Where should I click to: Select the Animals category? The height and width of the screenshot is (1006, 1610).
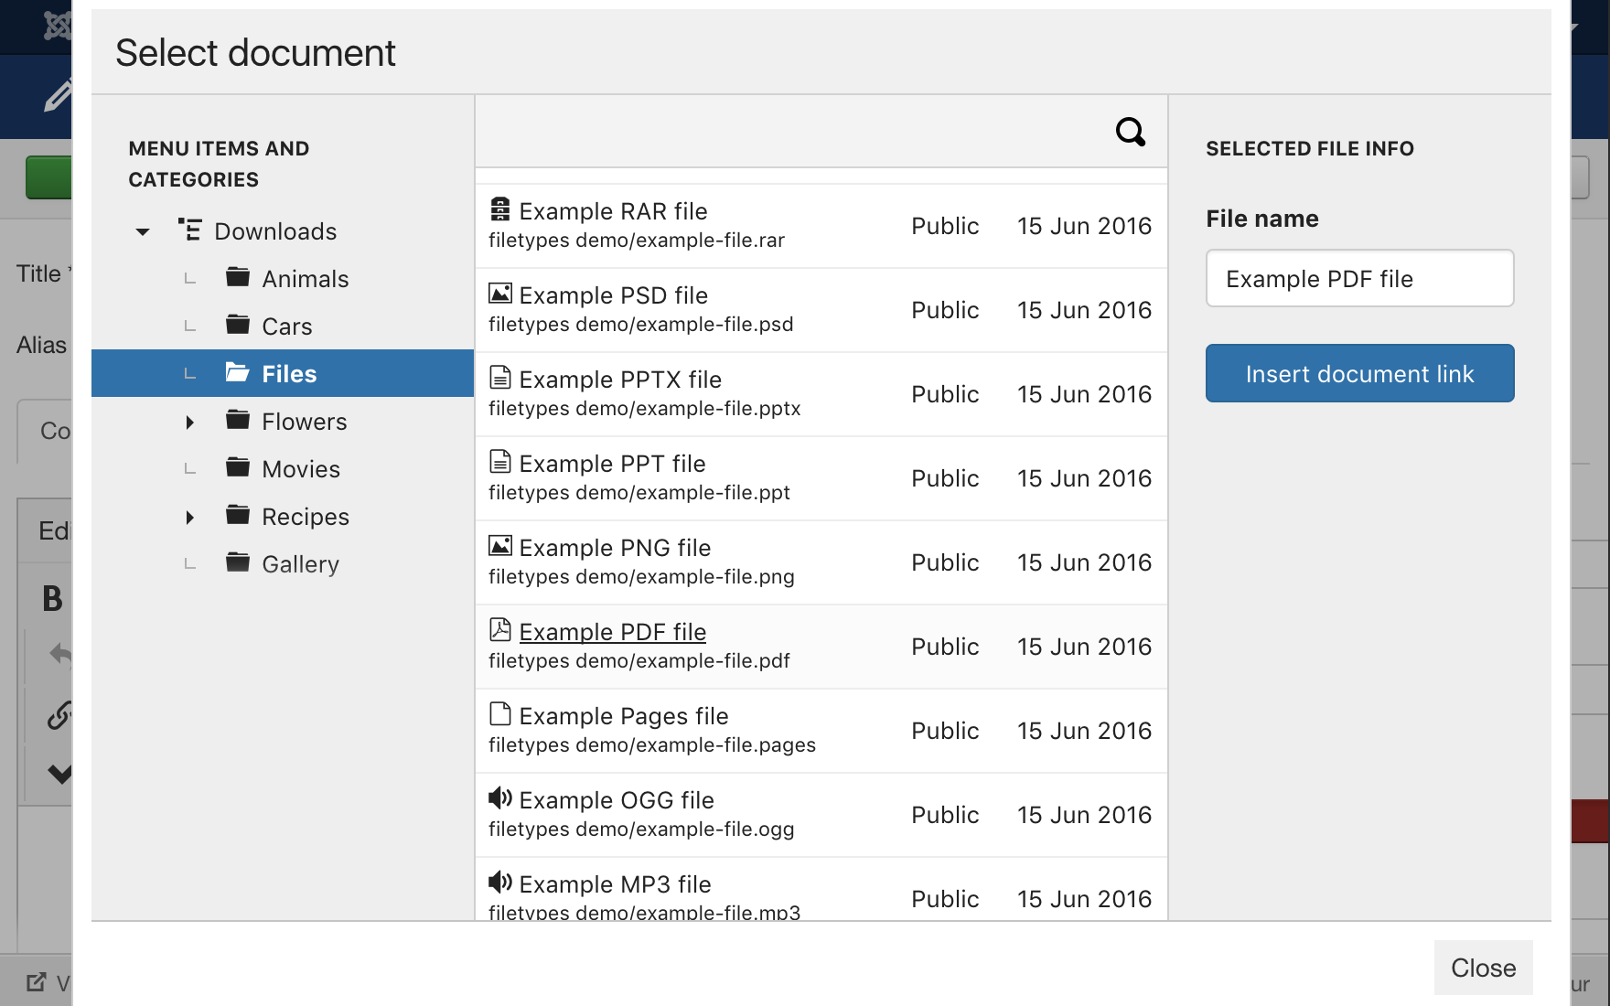tap(305, 279)
